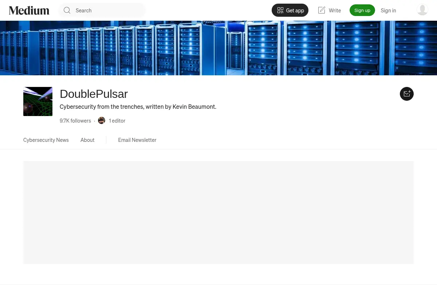
Task: Click the search magnifier icon
Action: coord(67,10)
